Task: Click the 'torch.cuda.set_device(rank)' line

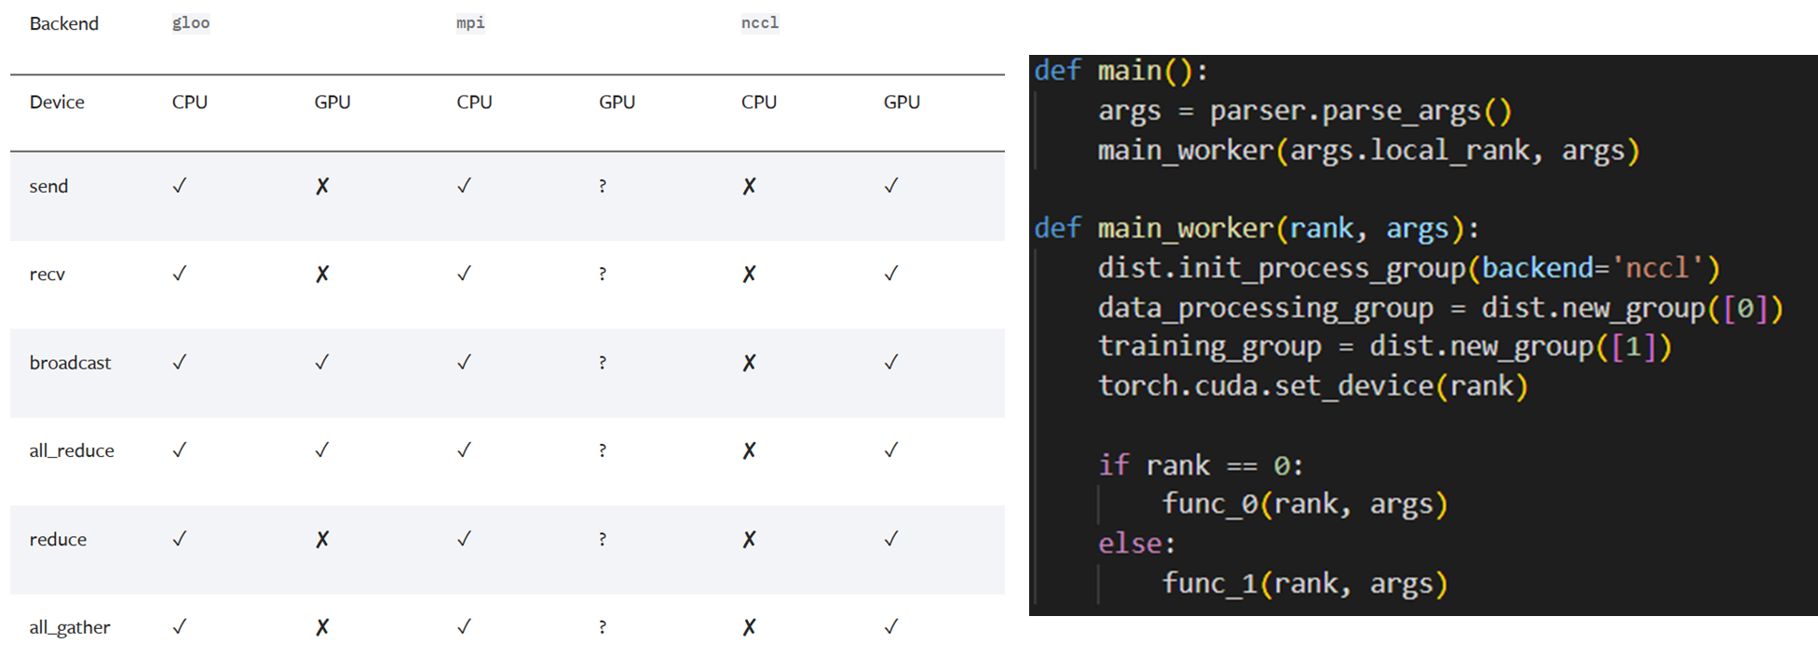Action: (x=1313, y=386)
